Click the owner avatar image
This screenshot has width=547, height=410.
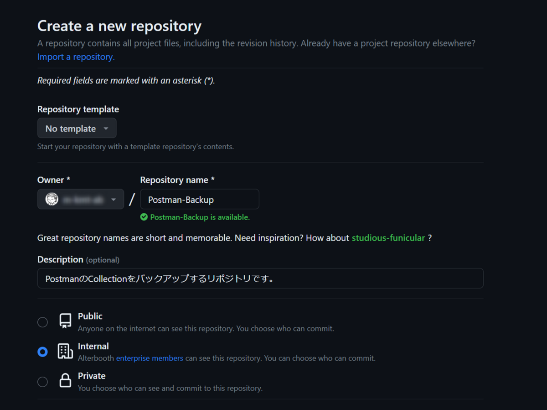click(52, 200)
